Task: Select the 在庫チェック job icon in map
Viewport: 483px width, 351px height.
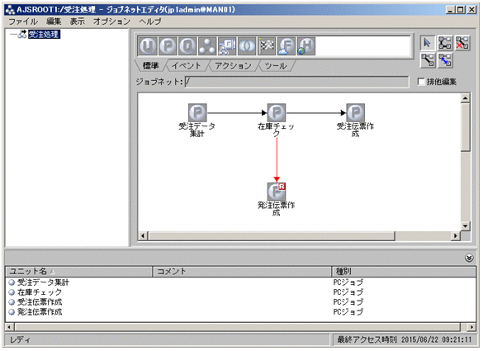Action: pyautogui.click(x=277, y=112)
